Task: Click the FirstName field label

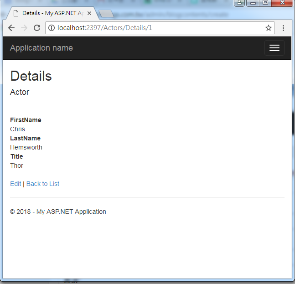Action: coord(26,120)
